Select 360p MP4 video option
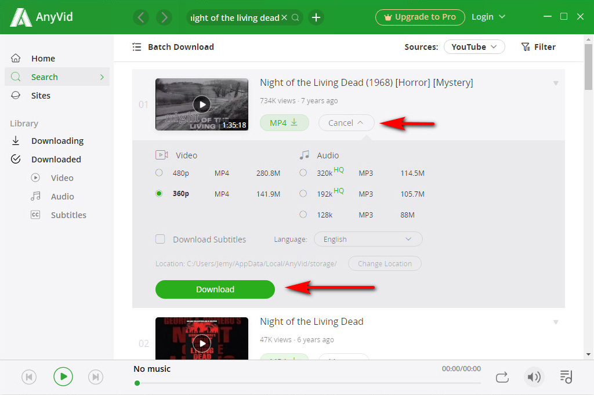This screenshot has height=395, width=594. click(159, 194)
